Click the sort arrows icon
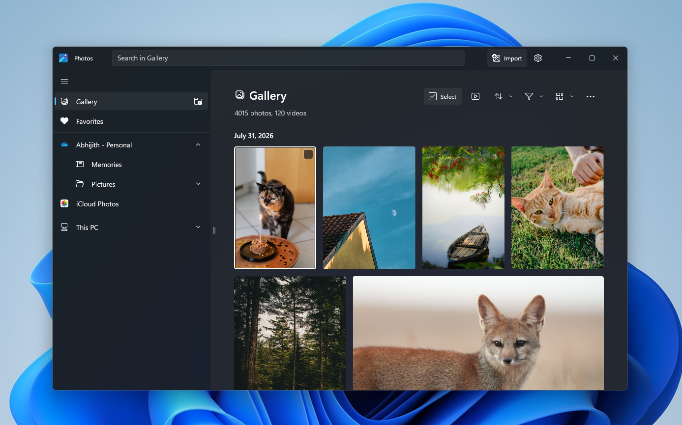Viewport: 682px width, 425px height. tap(499, 96)
